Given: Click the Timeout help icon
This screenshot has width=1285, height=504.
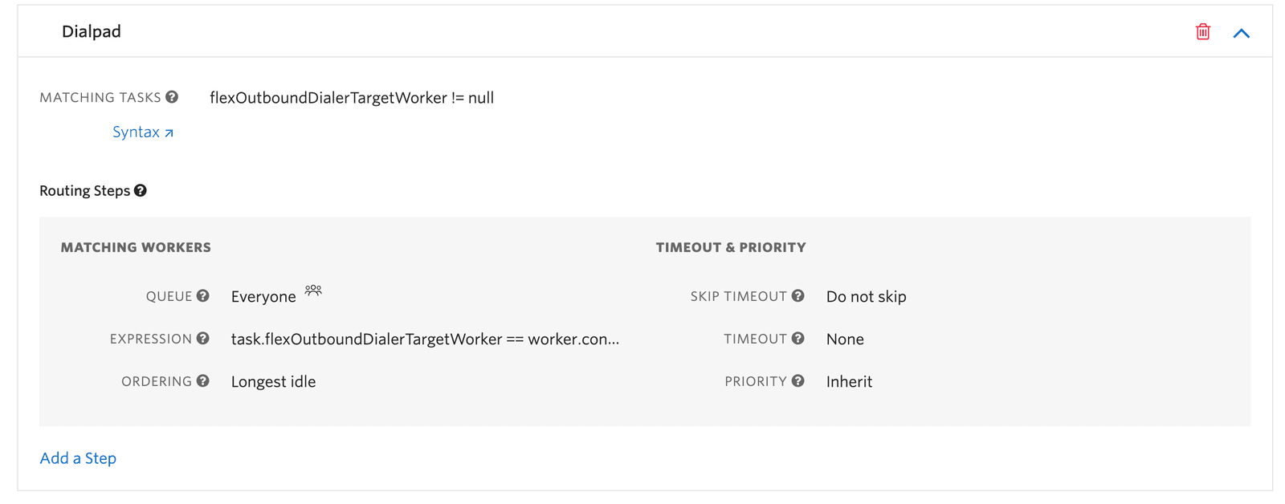Looking at the screenshot, I should [798, 338].
